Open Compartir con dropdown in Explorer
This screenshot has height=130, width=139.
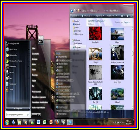point(99,16)
